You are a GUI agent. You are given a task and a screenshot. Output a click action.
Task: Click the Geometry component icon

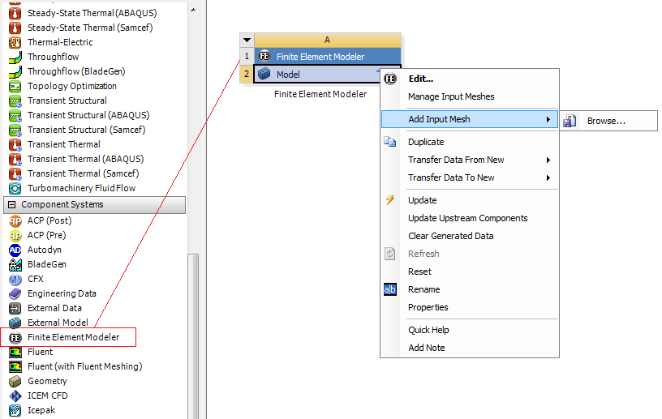[x=15, y=382]
